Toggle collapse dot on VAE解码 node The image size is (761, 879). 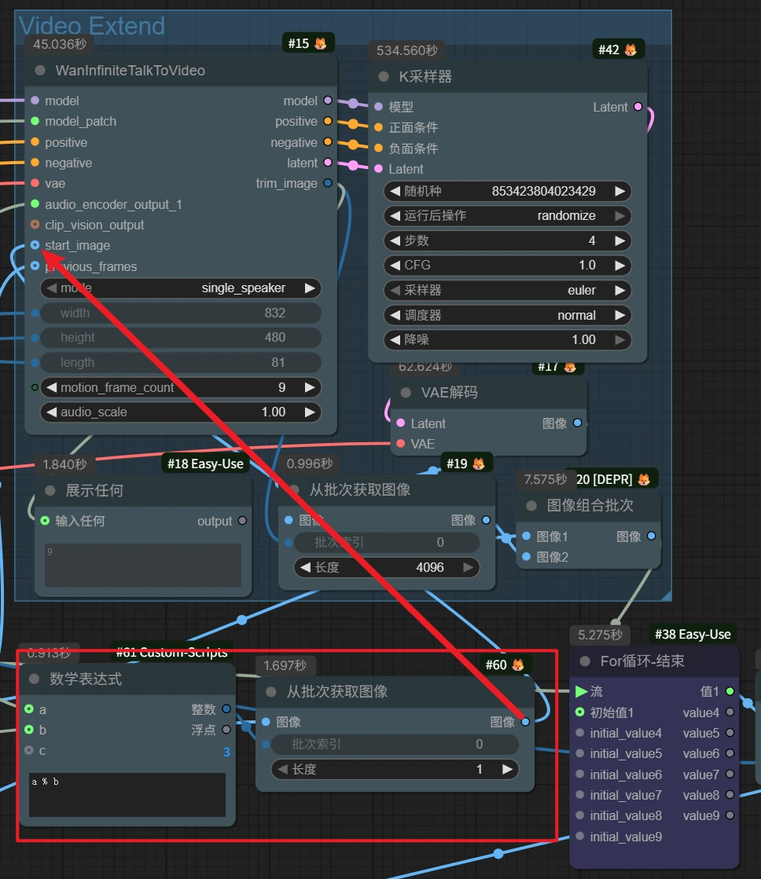coord(406,393)
